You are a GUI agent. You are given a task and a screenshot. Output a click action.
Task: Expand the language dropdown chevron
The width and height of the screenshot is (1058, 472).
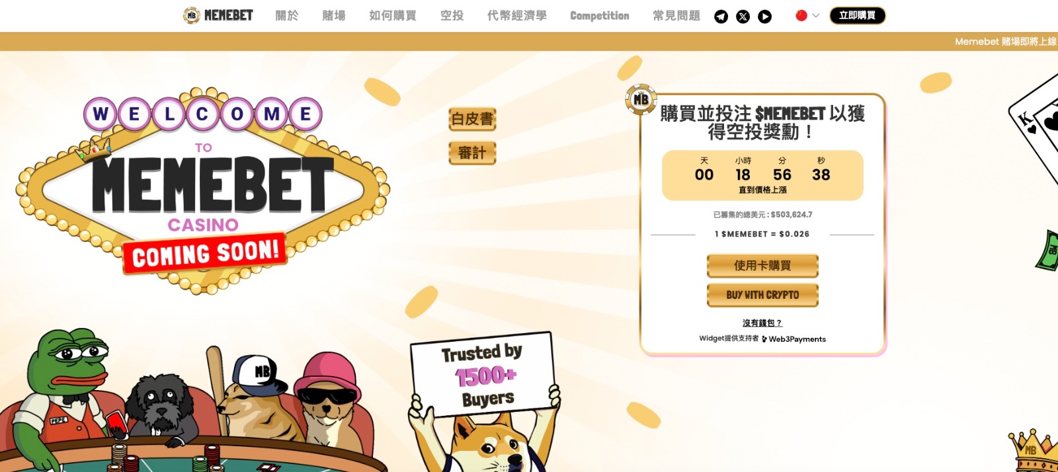pyautogui.click(x=815, y=15)
